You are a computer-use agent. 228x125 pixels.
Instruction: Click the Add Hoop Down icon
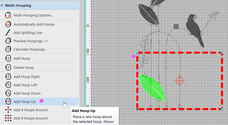point(8,93)
